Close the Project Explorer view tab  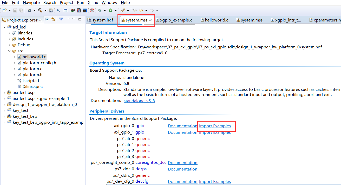[41, 20]
